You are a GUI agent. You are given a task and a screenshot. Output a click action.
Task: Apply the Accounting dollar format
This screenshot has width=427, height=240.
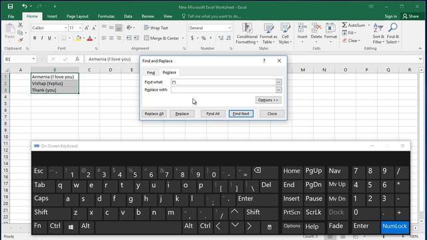coord(192,38)
